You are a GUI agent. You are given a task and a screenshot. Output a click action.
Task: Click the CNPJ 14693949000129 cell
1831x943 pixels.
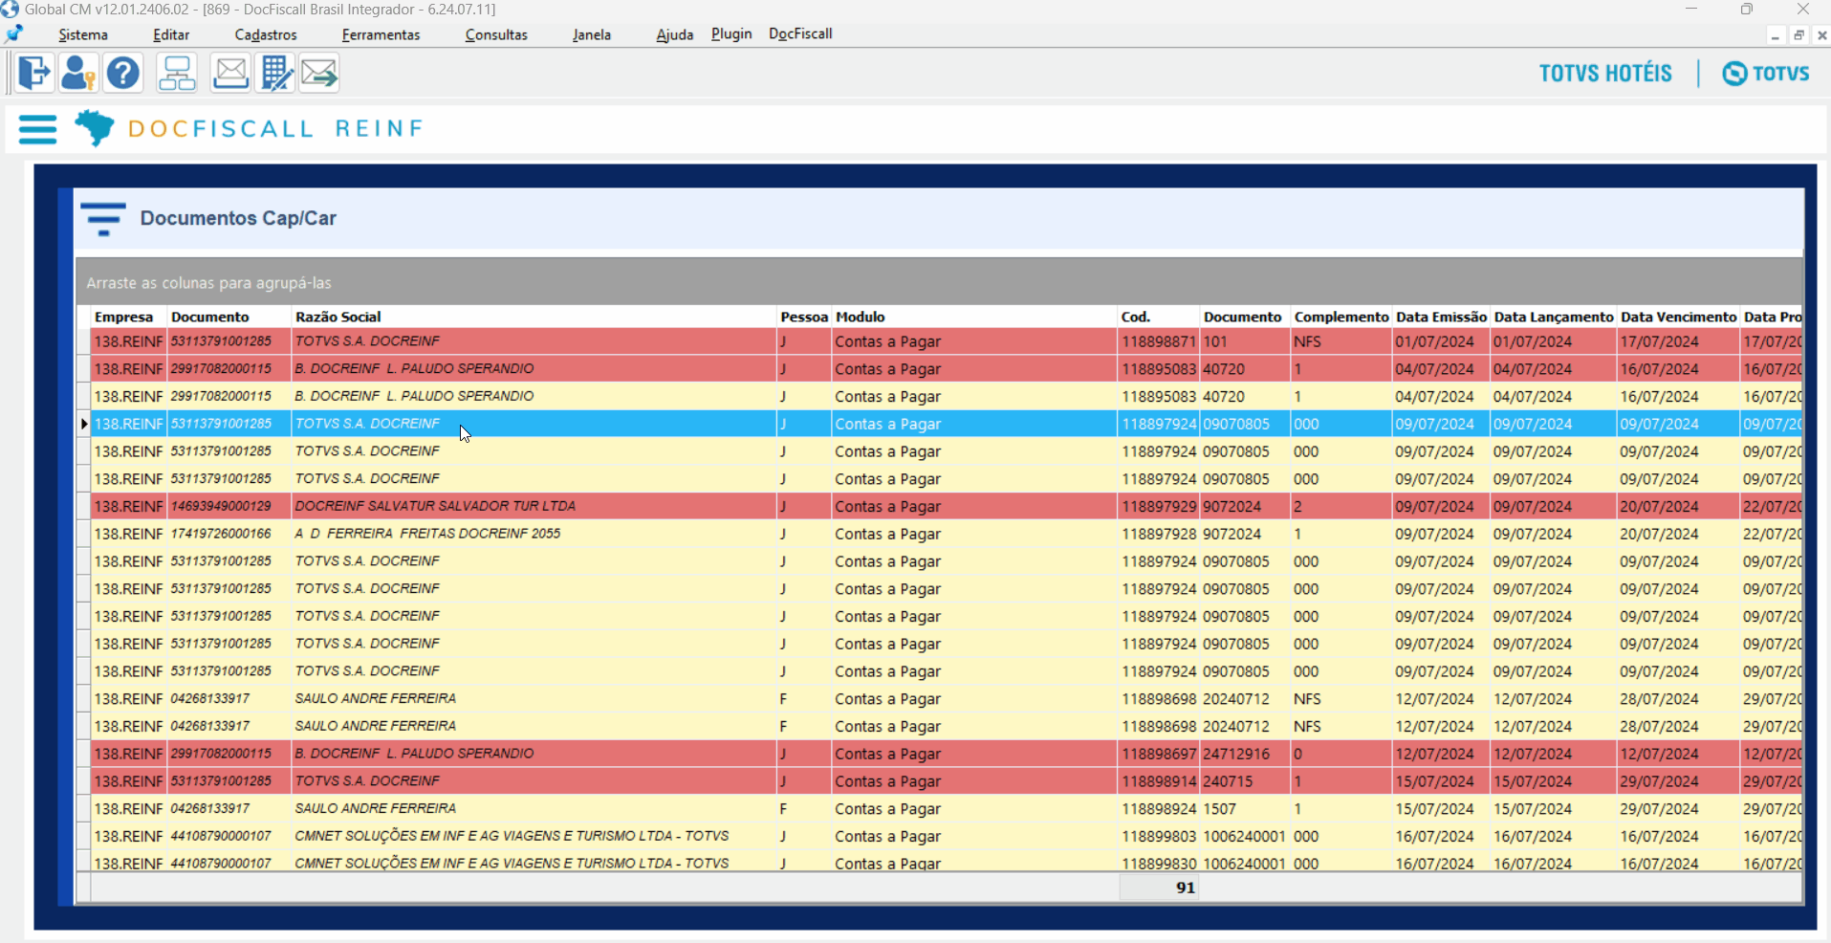tap(229, 506)
